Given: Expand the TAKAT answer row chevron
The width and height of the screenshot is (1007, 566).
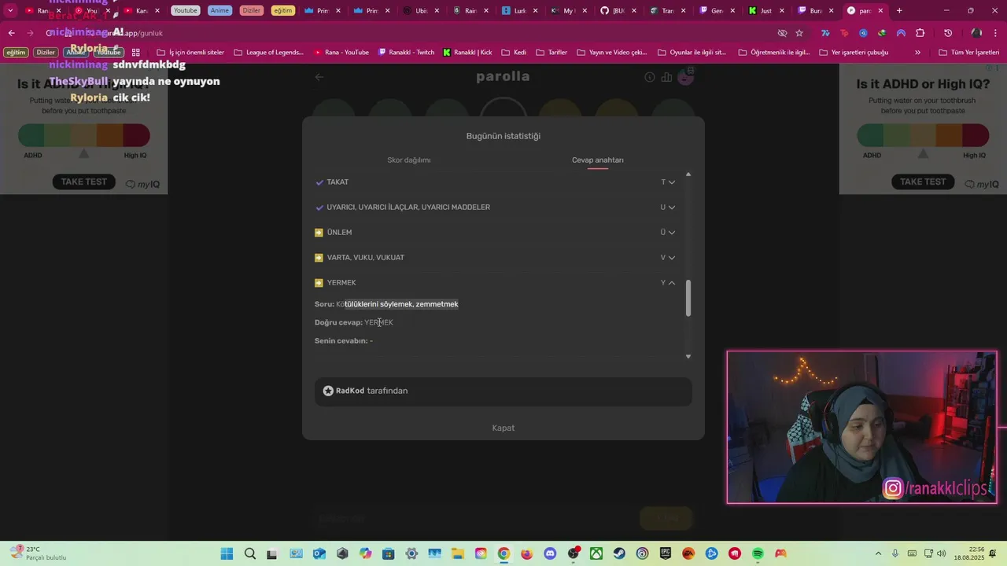Looking at the screenshot, I should tap(671, 182).
